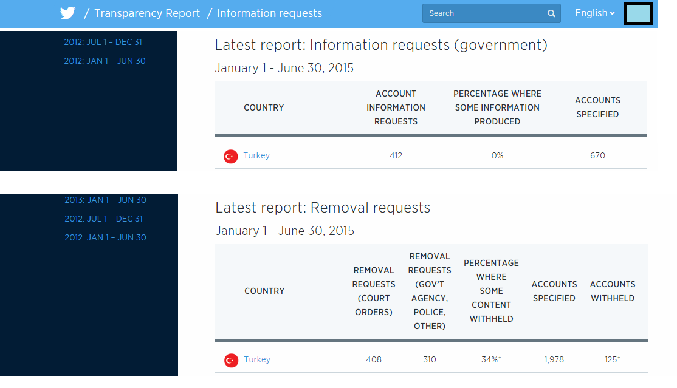
Task: Click PERCENTAGE WHERE SOME INFORMATION PRODUCED header
Action: tap(497, 107)
